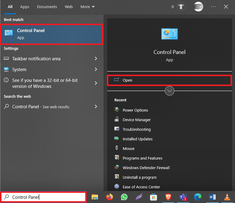This screenshot has width=235, height=203.
Task: Click the Uninstall a program icon
Action: click(117, 177)
